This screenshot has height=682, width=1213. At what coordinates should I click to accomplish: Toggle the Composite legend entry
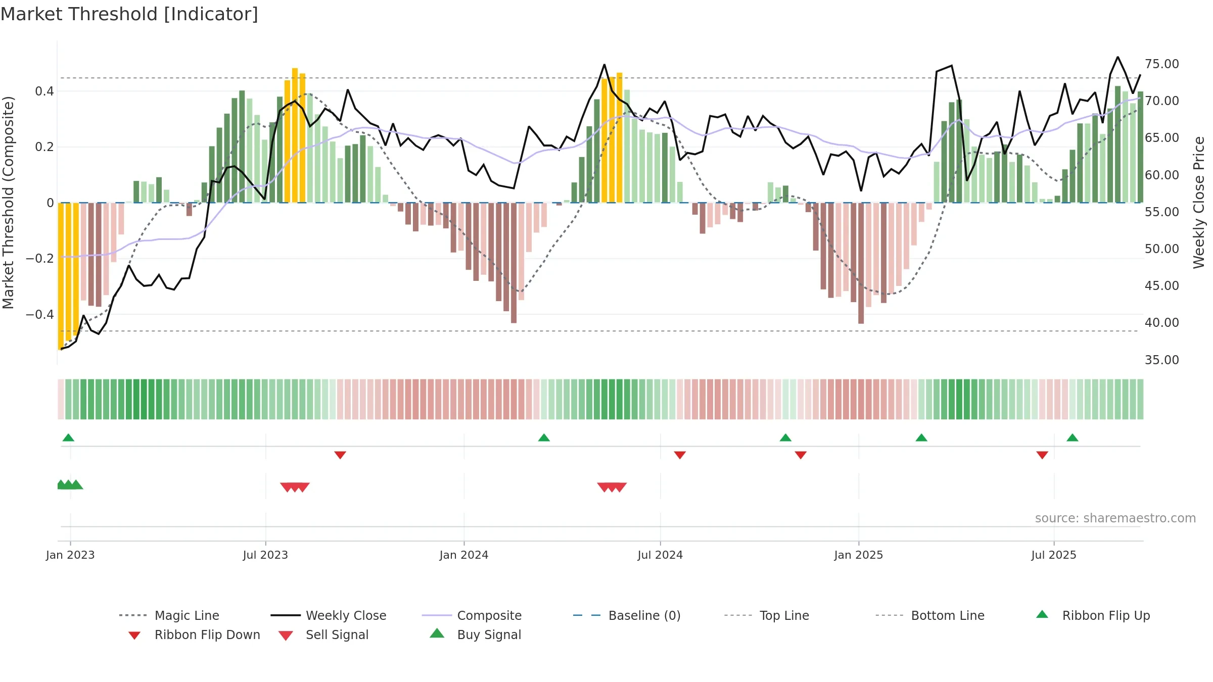tap(472, 615)
